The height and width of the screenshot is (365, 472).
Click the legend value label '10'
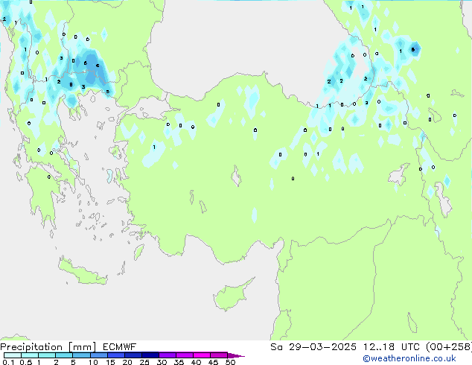pyautogui.click(x=93, y=362)
